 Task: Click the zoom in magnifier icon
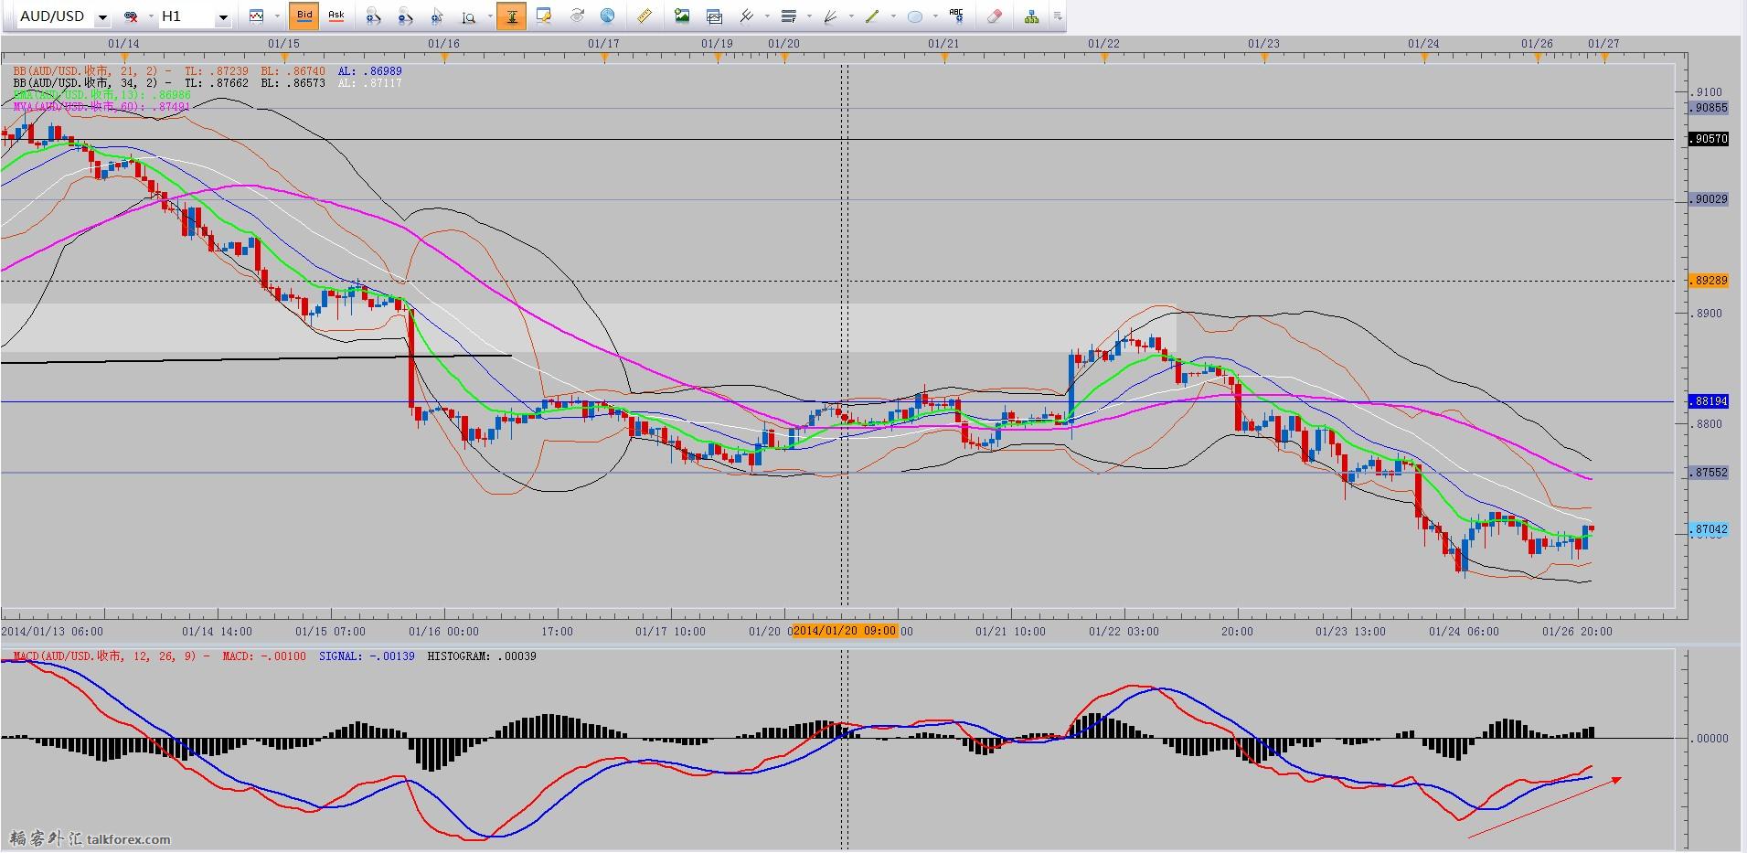[x=373, y=16]
